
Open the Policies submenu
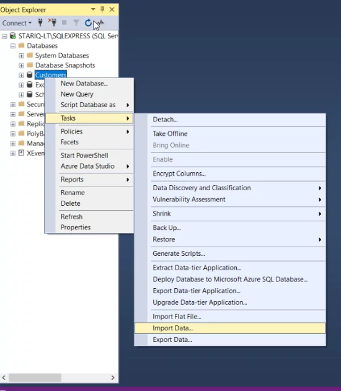89,131
